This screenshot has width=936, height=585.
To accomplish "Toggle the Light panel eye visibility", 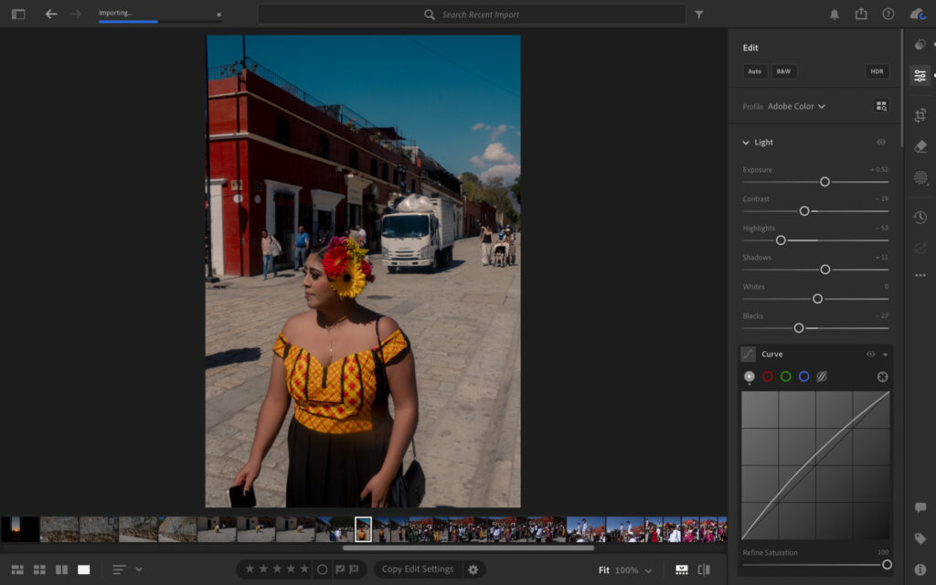I will (881, 142).
